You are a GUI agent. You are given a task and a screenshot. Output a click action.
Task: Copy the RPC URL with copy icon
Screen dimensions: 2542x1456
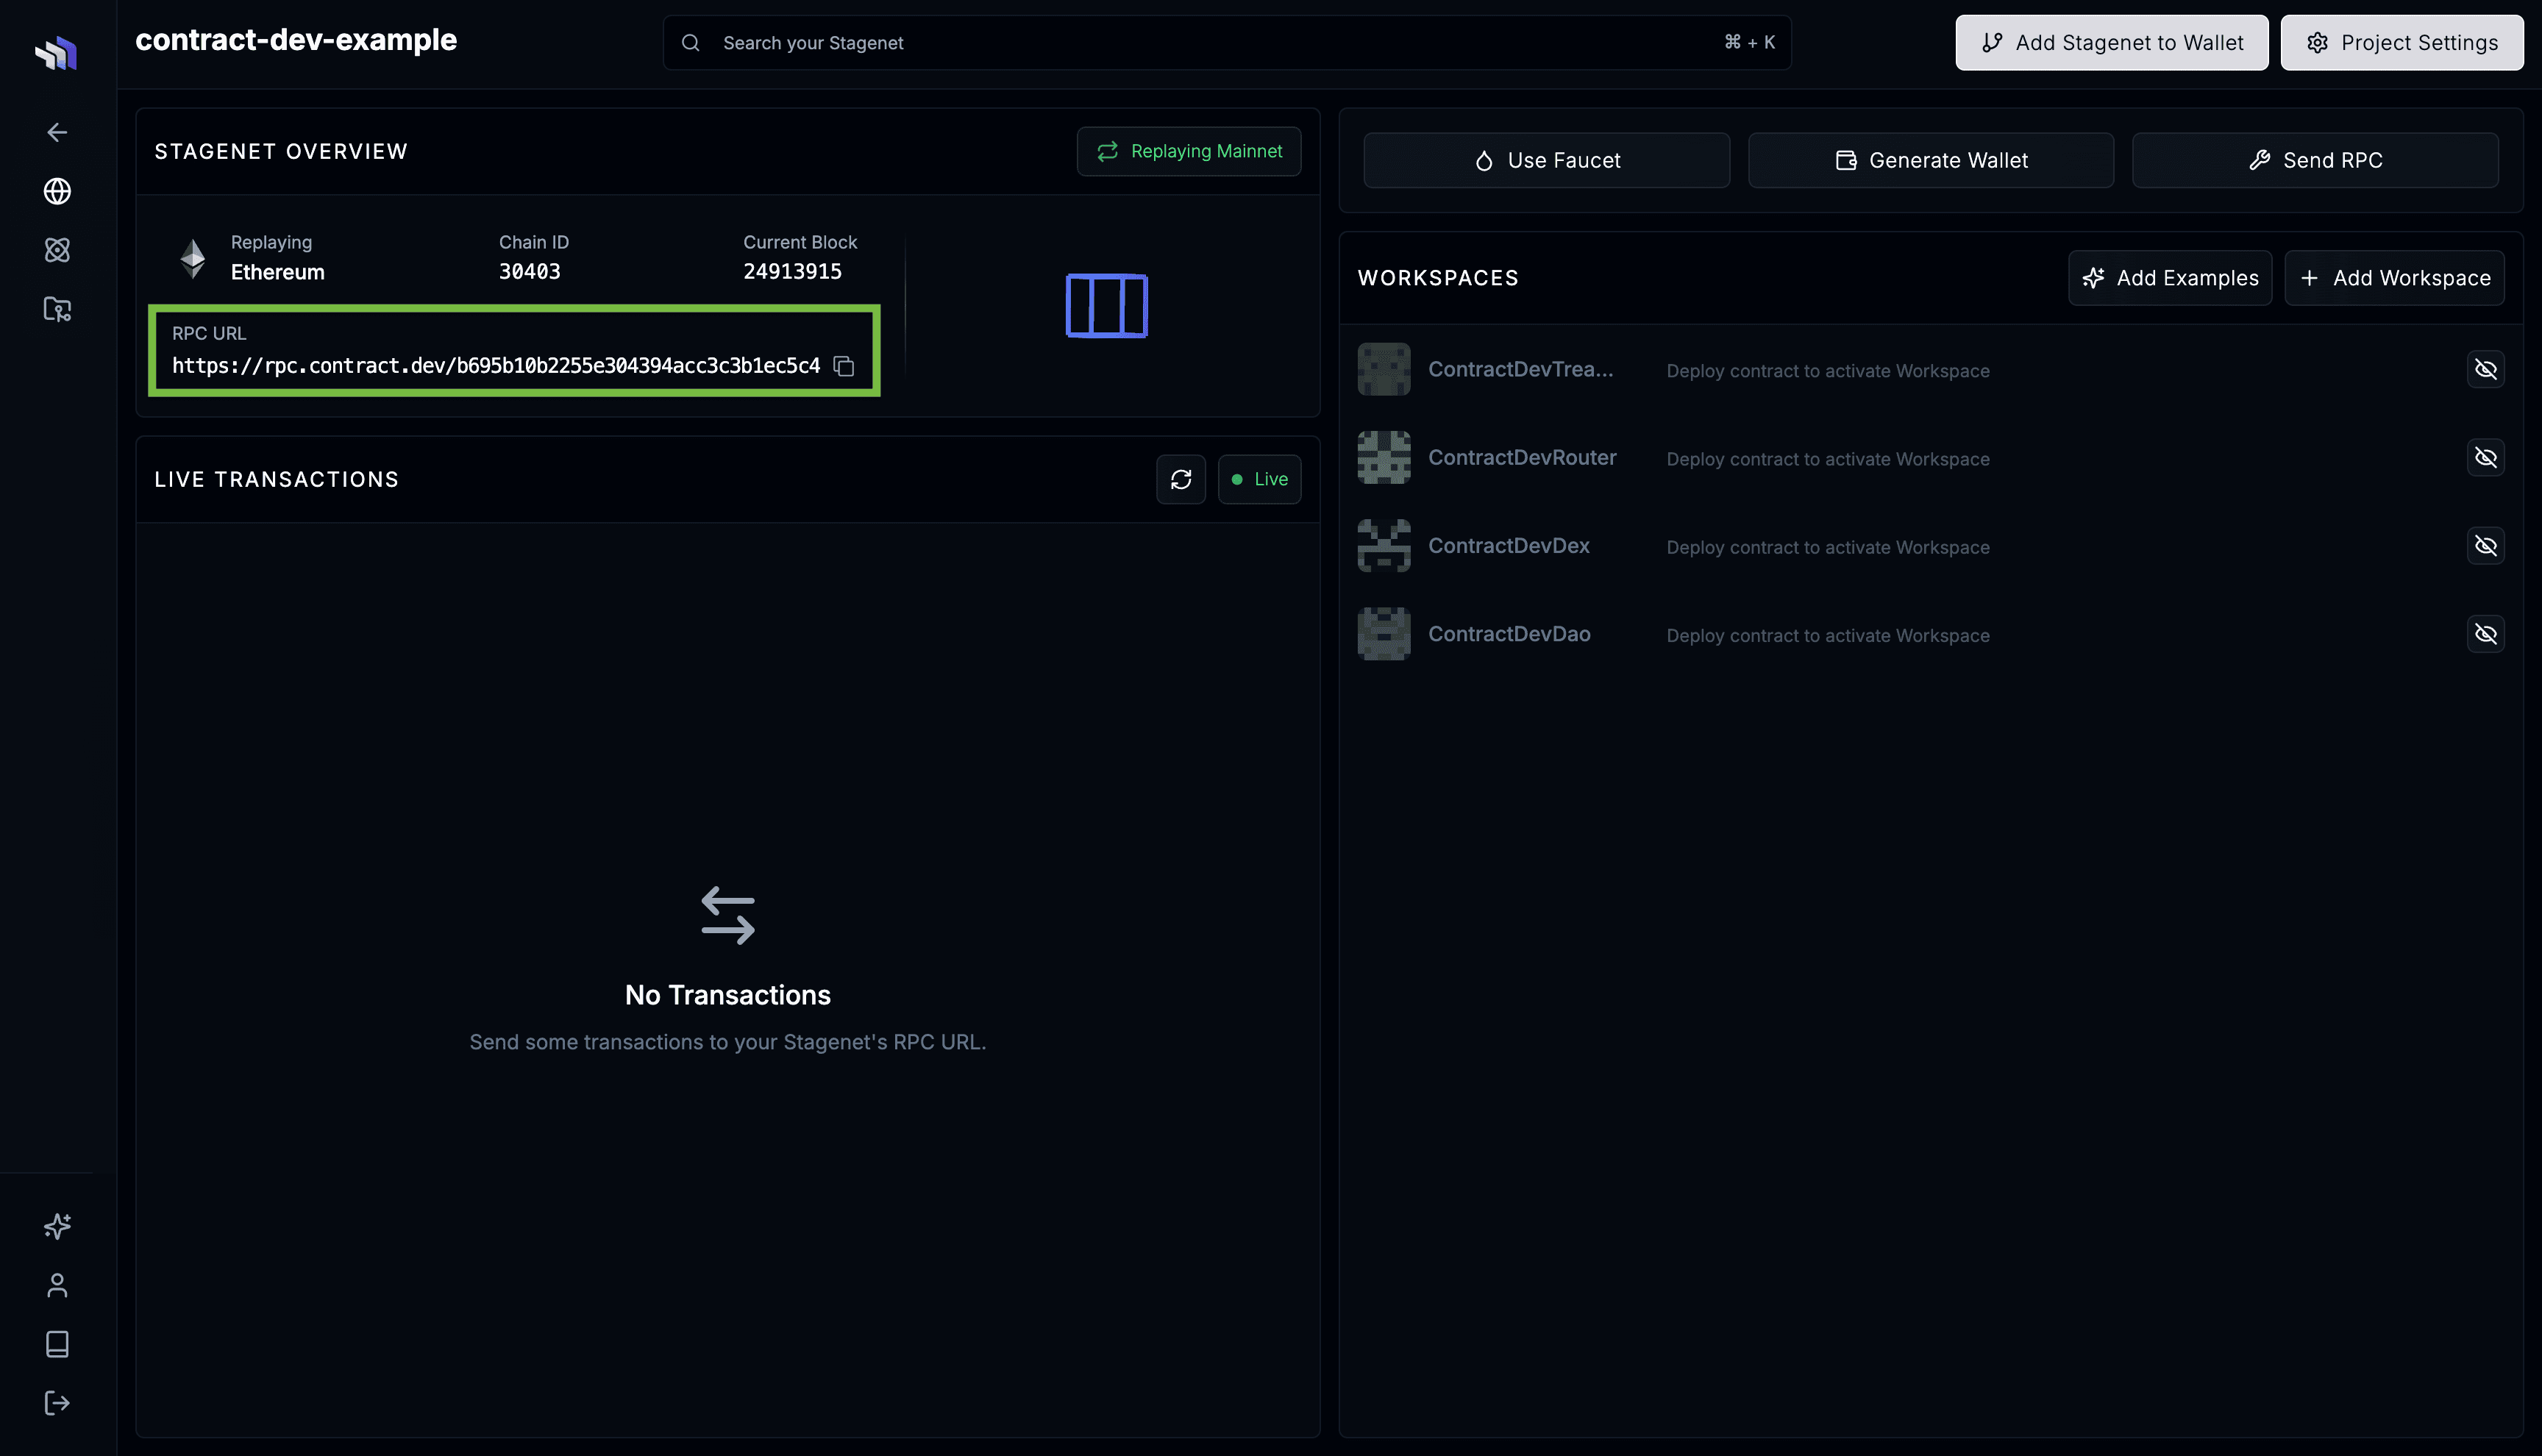[x=843, y=366]
